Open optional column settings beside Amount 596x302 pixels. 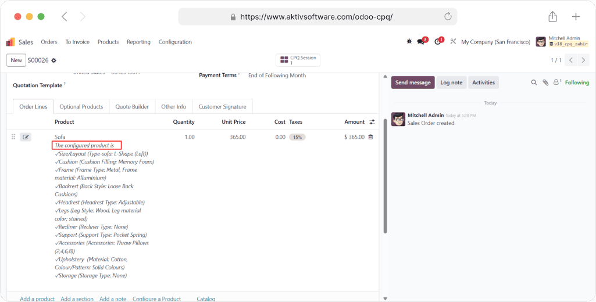[x=372, y=122]
